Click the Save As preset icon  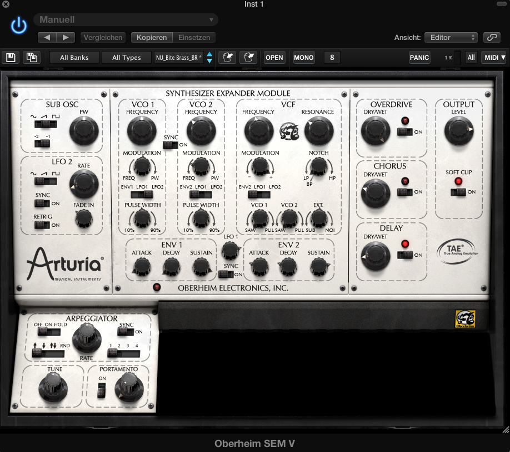(32, 58)
